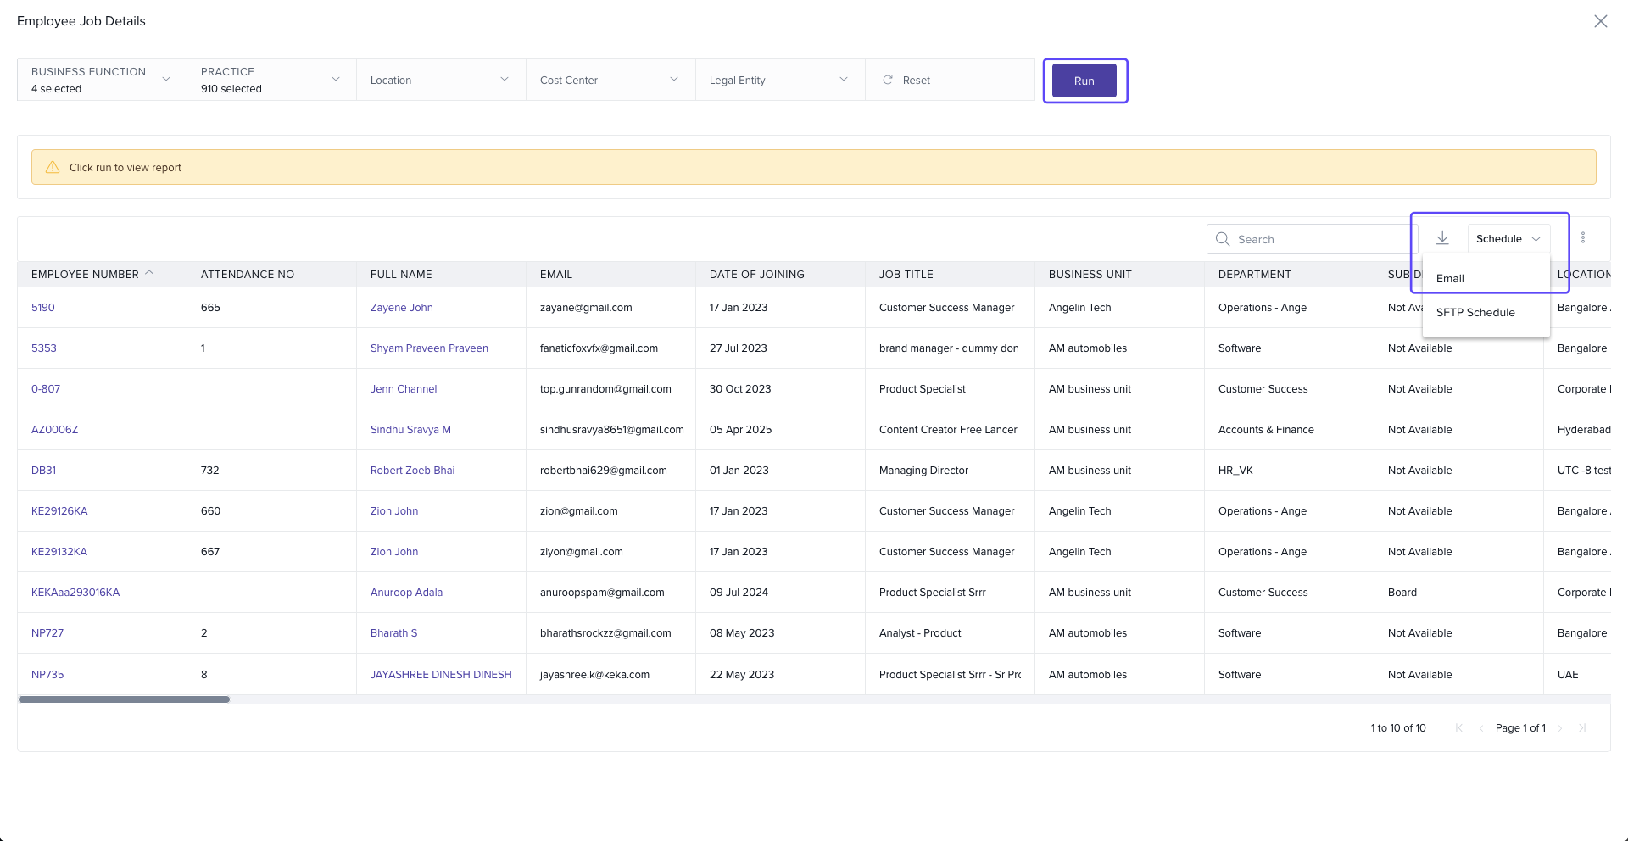Close the Employee Job Details dialog
This screenshot has width=1628, height=841.
pyautogui.click(x=1600, y=21)
